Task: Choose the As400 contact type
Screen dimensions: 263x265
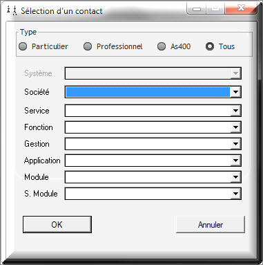Action: 162,46
